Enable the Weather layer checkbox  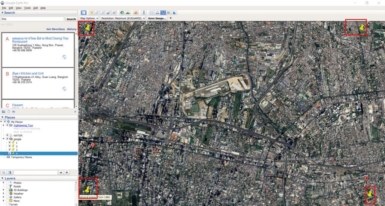click(x=7, y=194)
